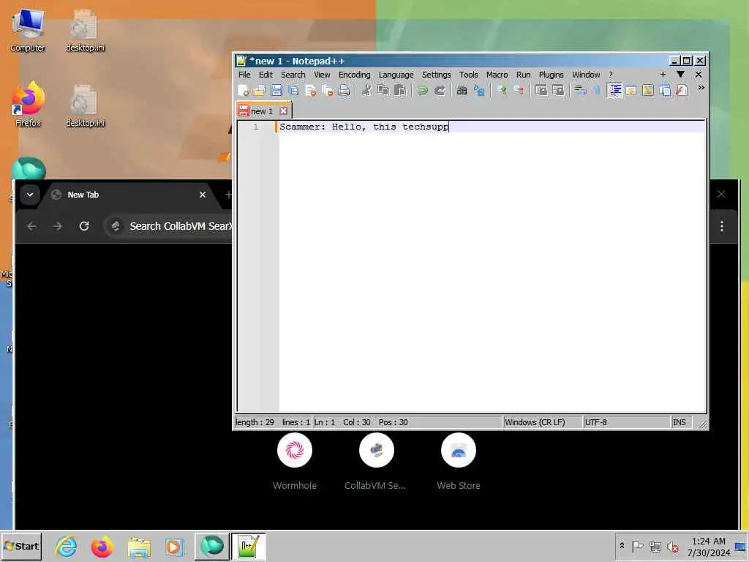Click 'length : 29' in the status bar

[x=255, y=422]
